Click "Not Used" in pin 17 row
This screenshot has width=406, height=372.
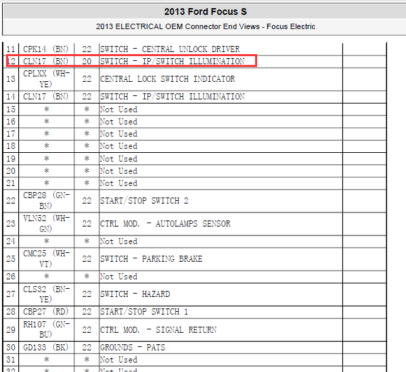(118, 133)
